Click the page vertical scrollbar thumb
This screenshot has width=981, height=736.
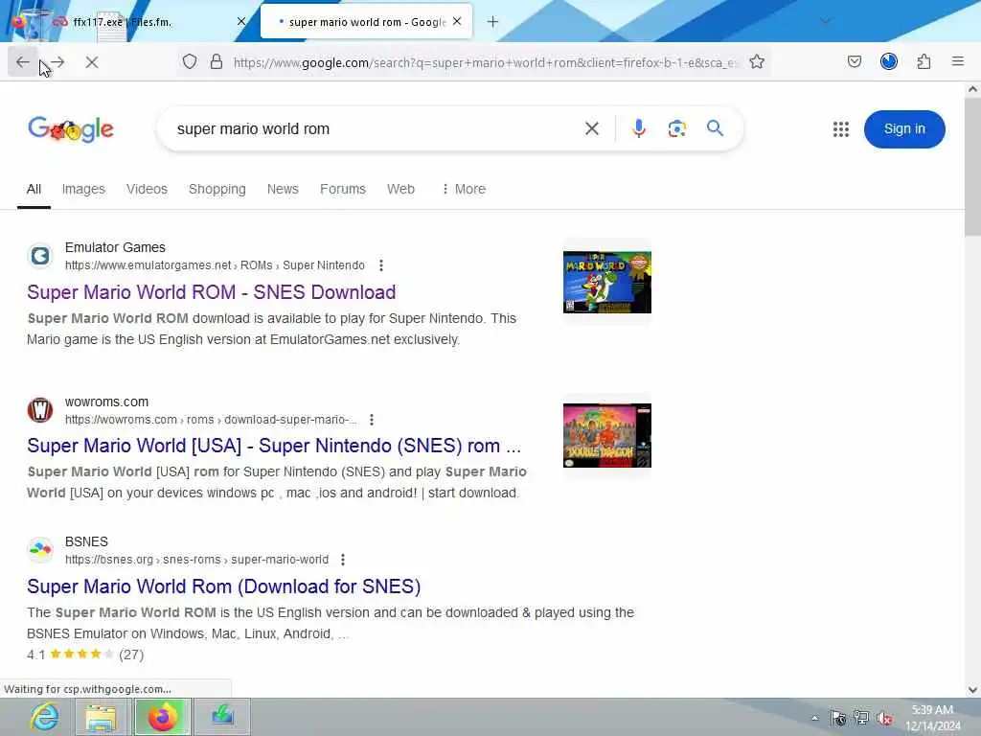[x=972, y=166]
